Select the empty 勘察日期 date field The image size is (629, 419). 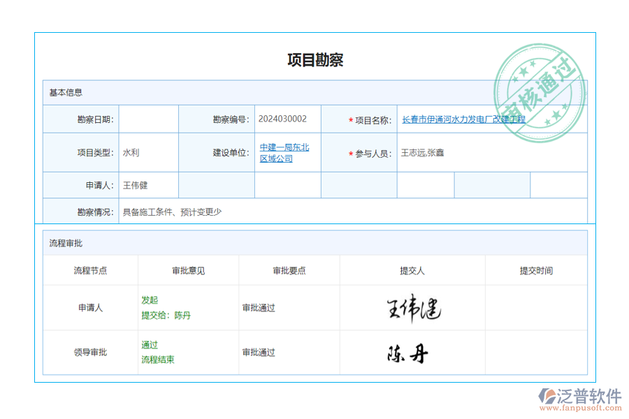point(149,119)
